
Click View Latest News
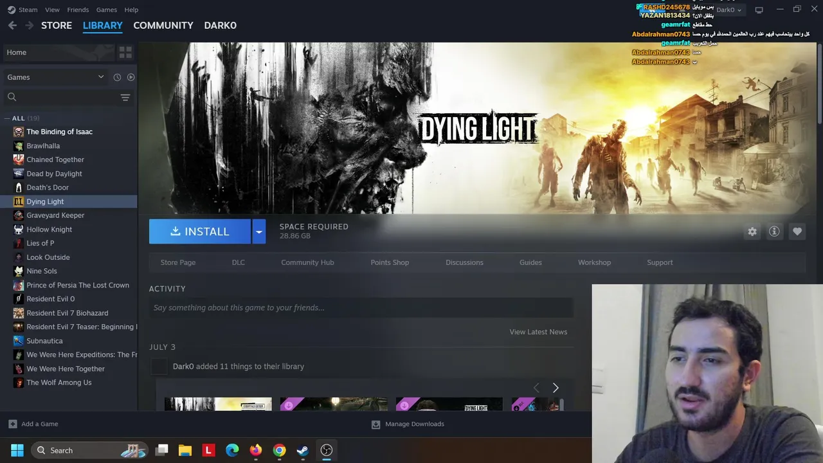[x=538, y=332]
